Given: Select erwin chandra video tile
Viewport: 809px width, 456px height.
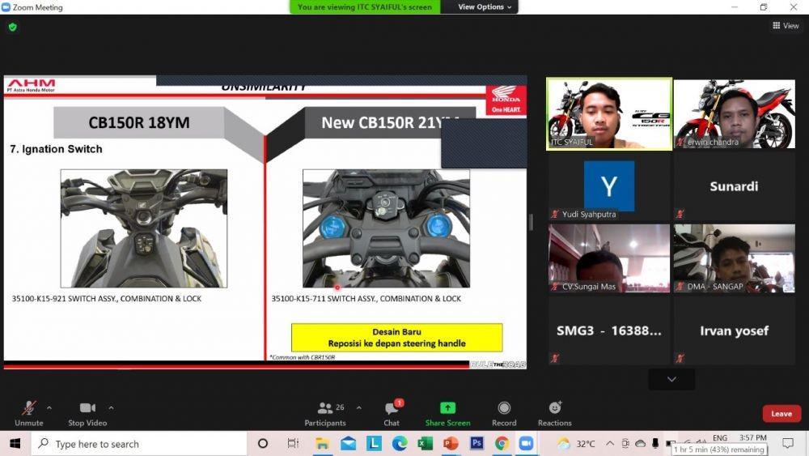Looking at the screenshot, I should pos(735,113).
